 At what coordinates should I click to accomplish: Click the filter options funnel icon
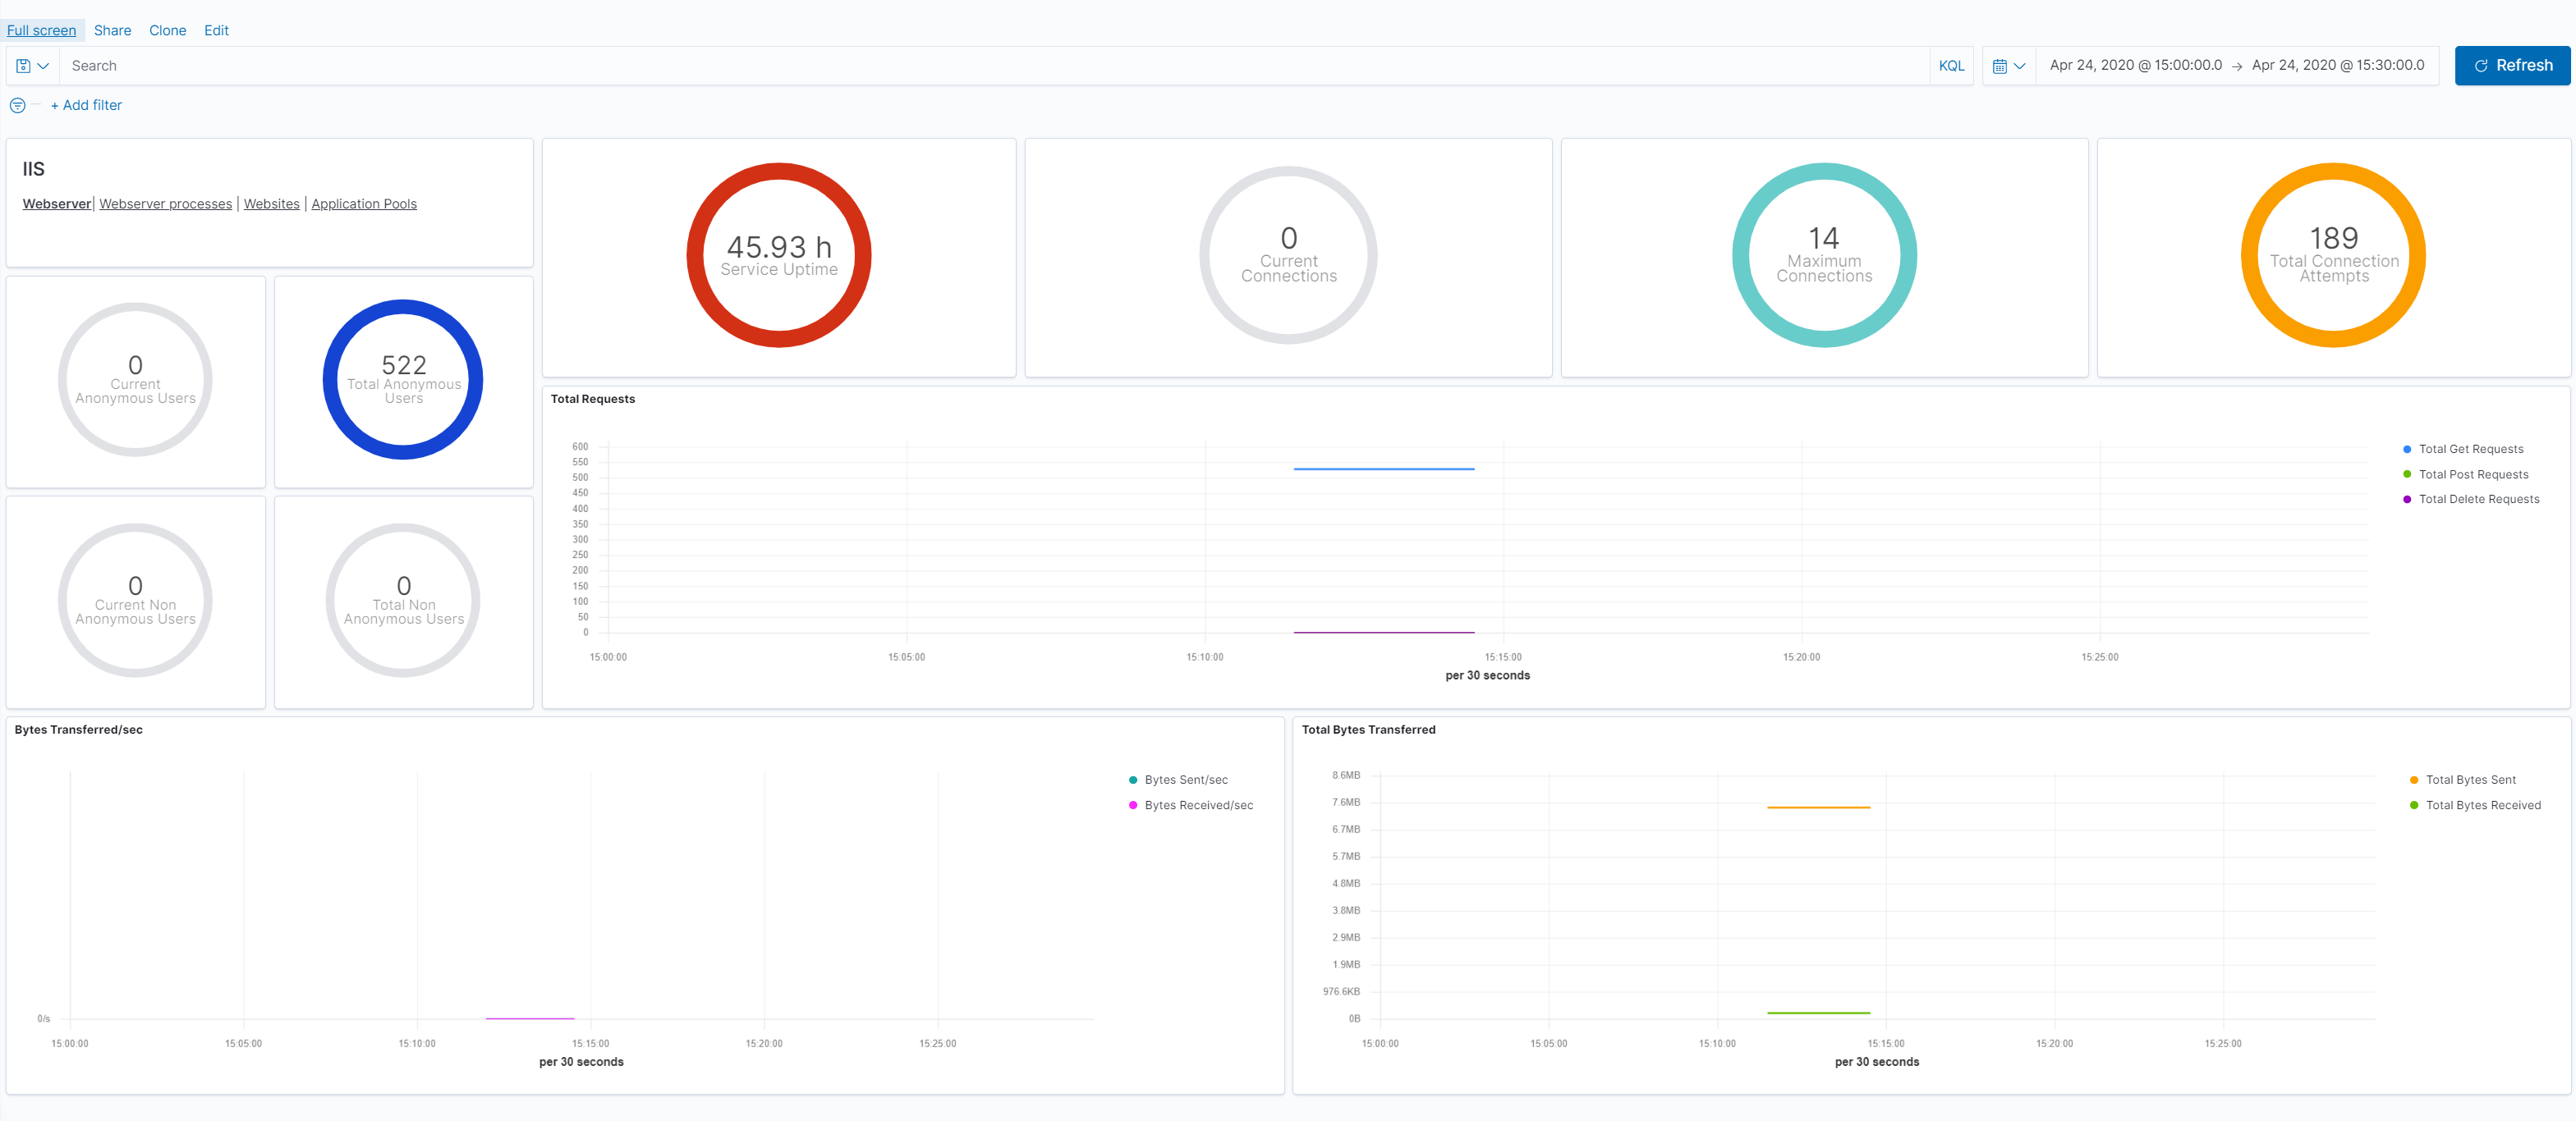coord(17,105)
